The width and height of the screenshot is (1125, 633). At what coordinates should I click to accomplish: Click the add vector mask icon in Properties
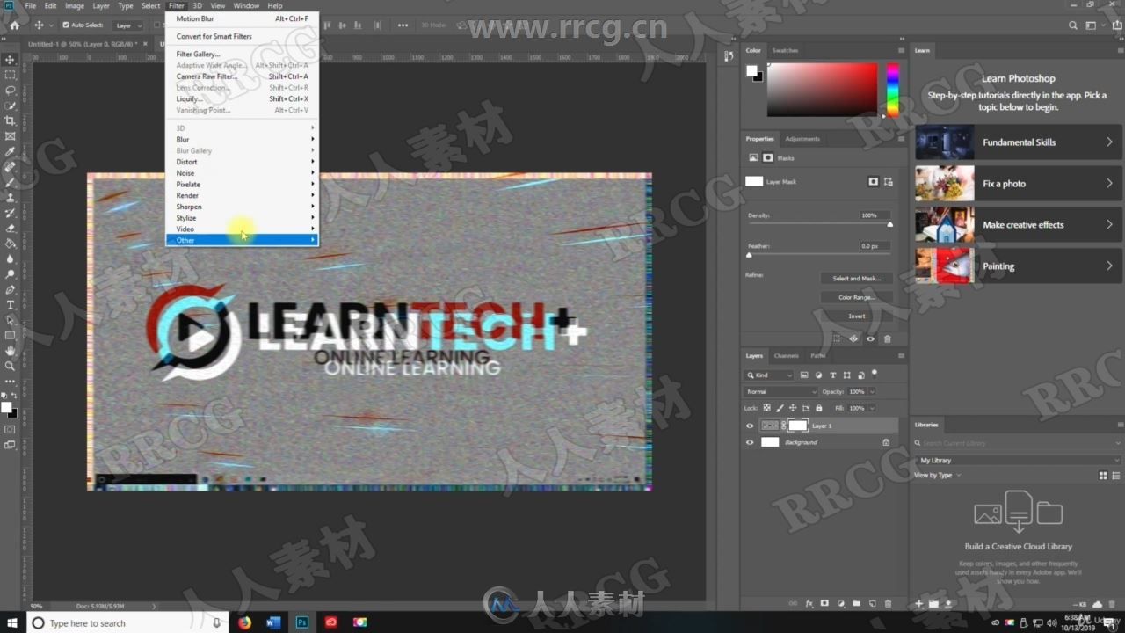[x=888, y=181]
